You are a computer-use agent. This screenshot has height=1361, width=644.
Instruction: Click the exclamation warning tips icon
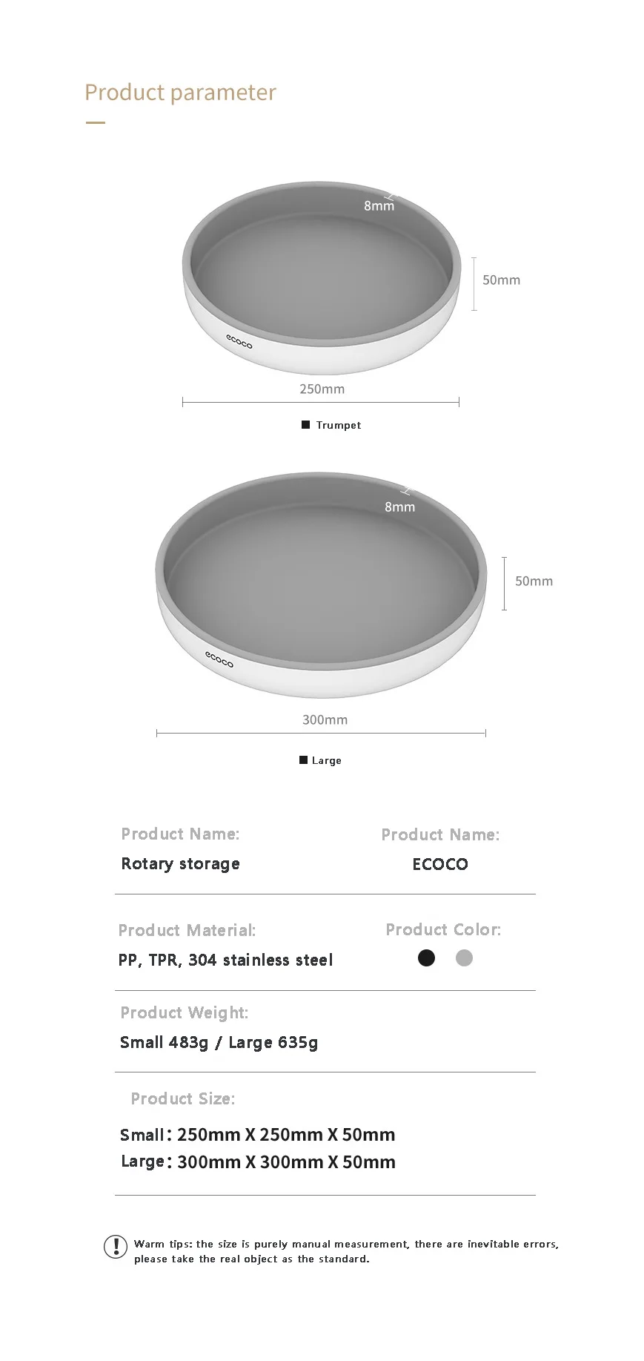coord(116,1246)
